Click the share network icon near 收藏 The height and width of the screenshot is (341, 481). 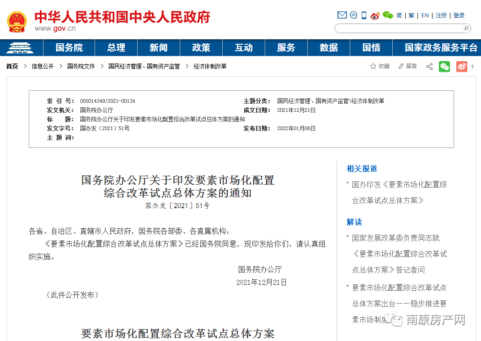(x=429, y=66)
